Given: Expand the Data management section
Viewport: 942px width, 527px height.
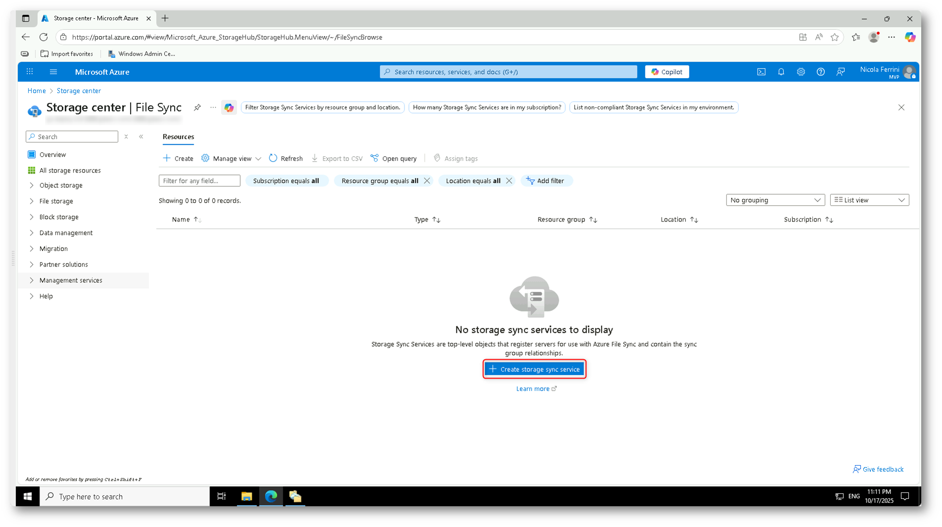Looking at the screenshot, I should [32, 233].
